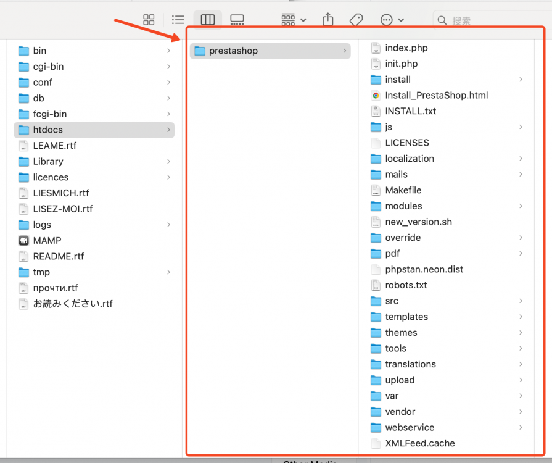Open the localization folder
Image resolution: width=552 pixels, height=463 pixels.
447,159
